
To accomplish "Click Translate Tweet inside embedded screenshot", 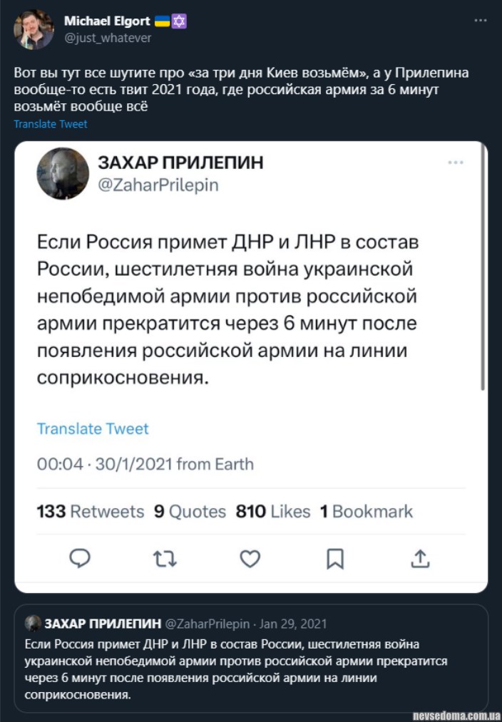I will (93, 428).
